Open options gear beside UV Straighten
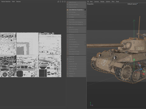This screenshot has width=146, height=109. click(85, 42)
